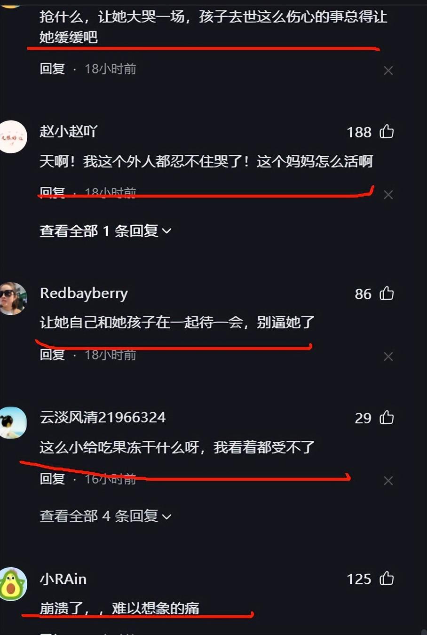The image size is (427, 635).
Task: Open Redbayberry's profile avatar
Action: coord(13,298)
